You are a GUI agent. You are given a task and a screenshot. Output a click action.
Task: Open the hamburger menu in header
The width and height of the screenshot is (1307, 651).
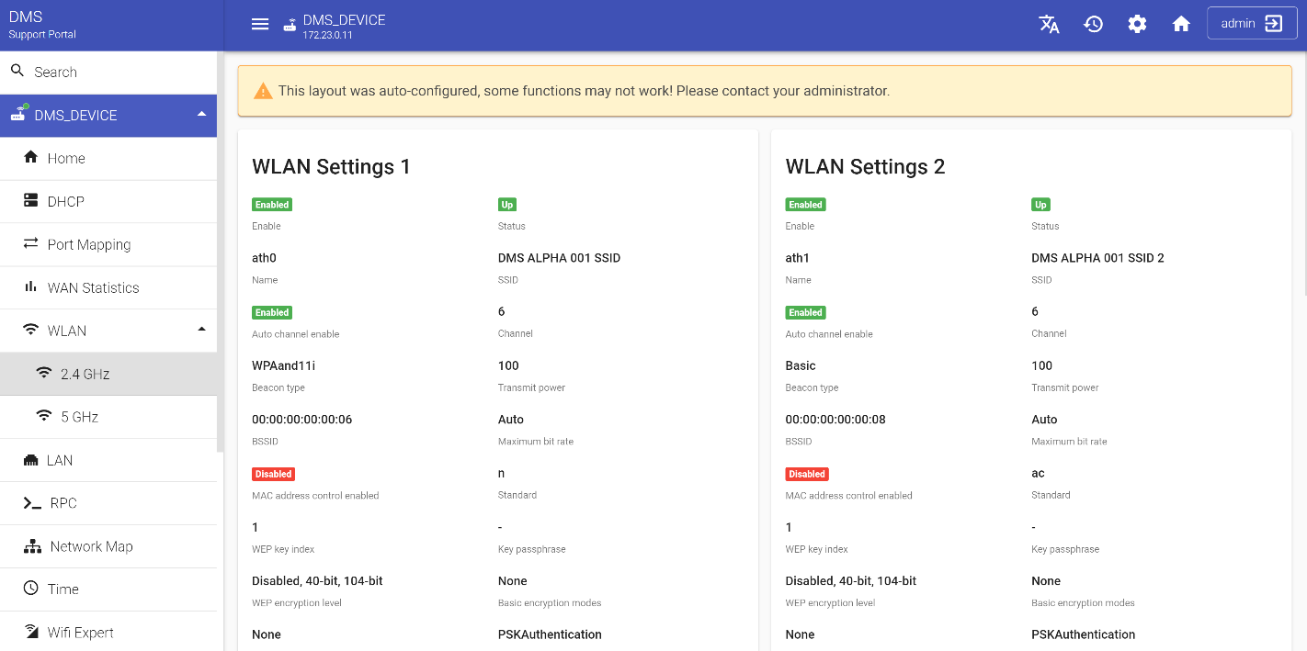[x=260, y=25]
